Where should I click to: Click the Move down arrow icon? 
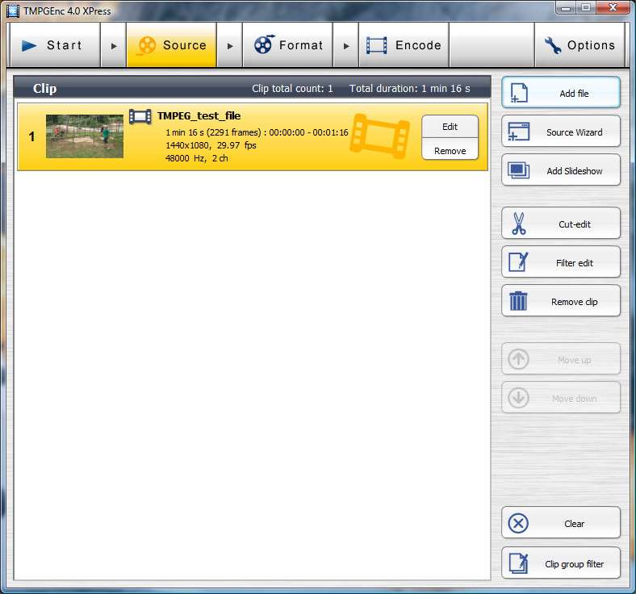(x=518, y=398)
